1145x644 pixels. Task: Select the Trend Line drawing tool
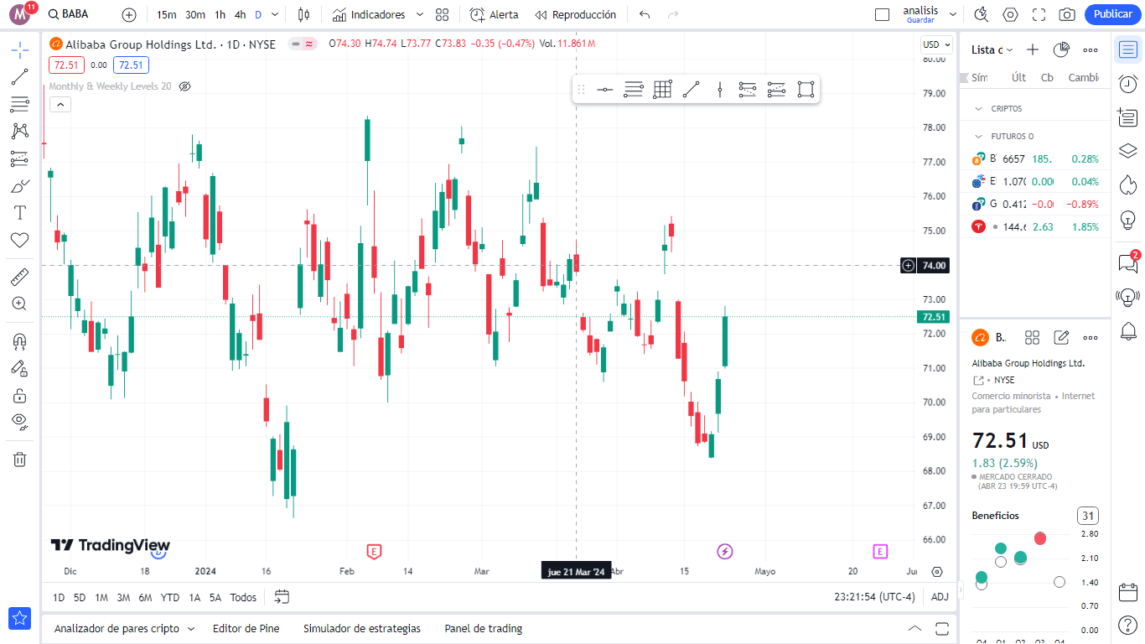[20, 77]
